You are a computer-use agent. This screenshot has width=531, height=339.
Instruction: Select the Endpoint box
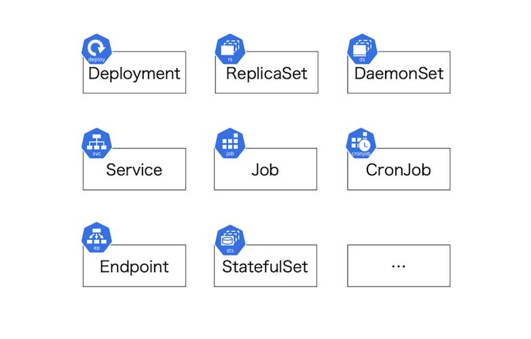tap(134, 266)
